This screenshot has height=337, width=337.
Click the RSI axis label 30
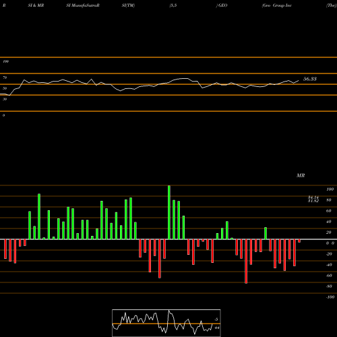5,99
